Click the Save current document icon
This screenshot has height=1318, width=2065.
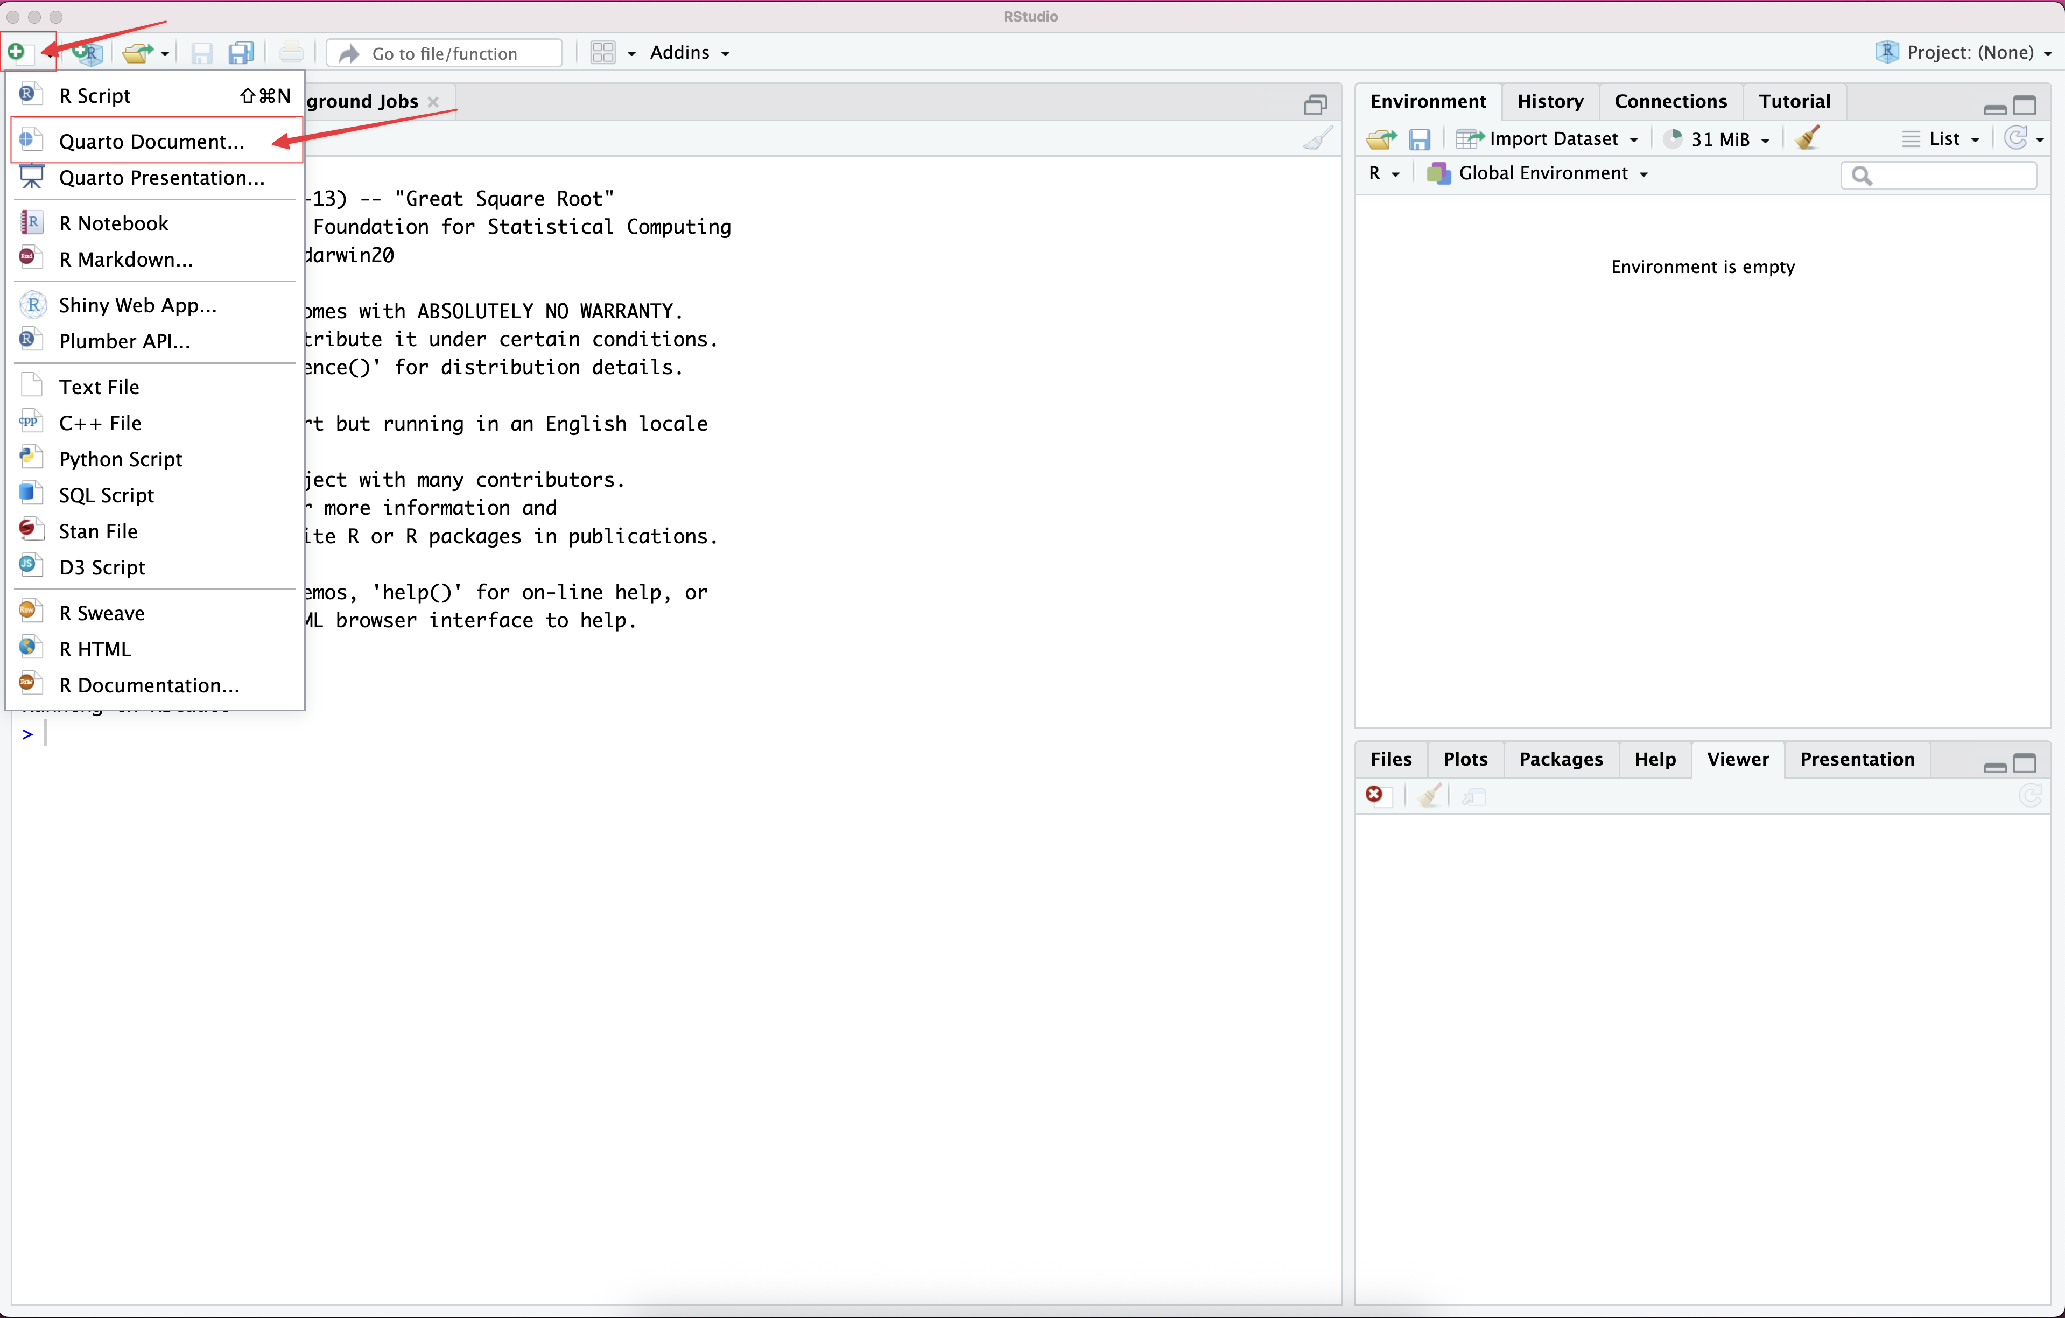click(x=201, y=53)
